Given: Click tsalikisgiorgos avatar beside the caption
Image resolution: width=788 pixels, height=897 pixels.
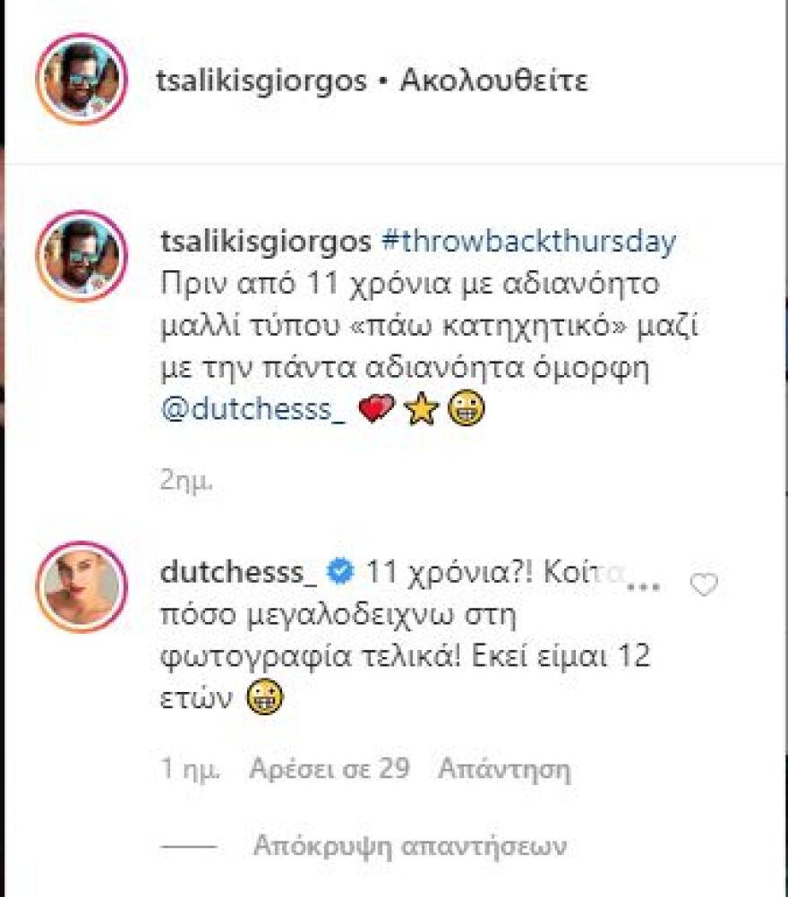Looking at the screenshot, I should [x=81, y=256].
